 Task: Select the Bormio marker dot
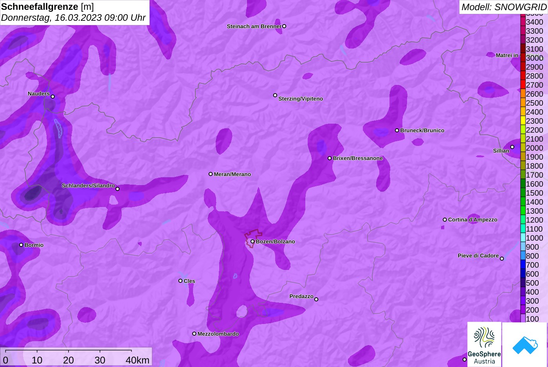coord(21,245)
